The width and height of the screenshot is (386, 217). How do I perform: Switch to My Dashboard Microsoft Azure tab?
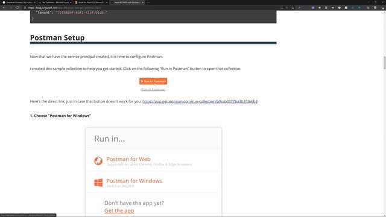pos(55,2)
